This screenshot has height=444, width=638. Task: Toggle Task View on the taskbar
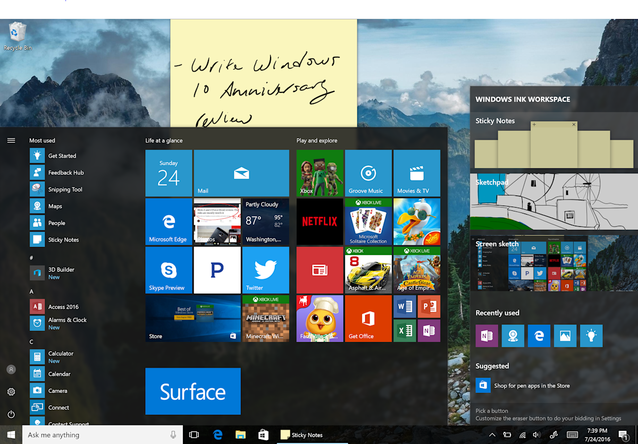[x=194, y=434]
